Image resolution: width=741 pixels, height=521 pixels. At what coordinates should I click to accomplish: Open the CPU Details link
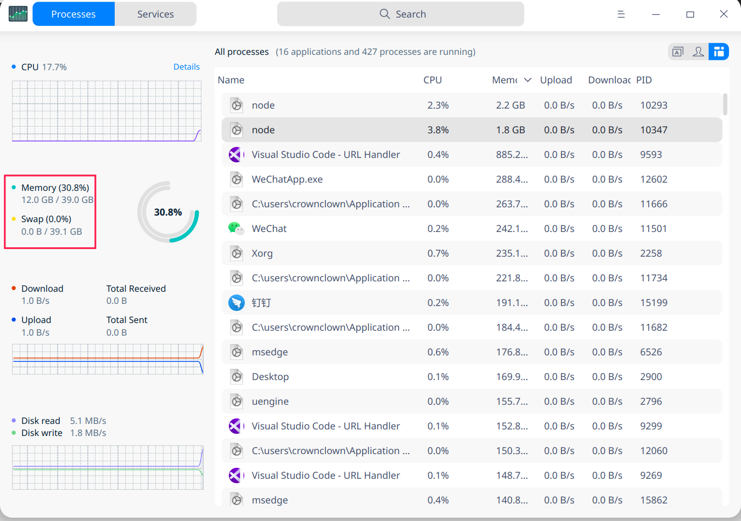[186, 67]
